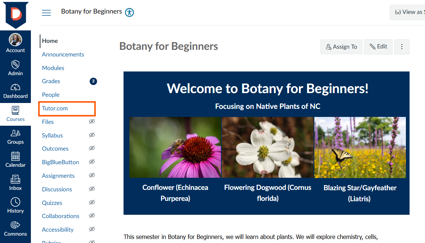Click the accessibility icon beside the course title
425x243 pixels.
[129, 12]
